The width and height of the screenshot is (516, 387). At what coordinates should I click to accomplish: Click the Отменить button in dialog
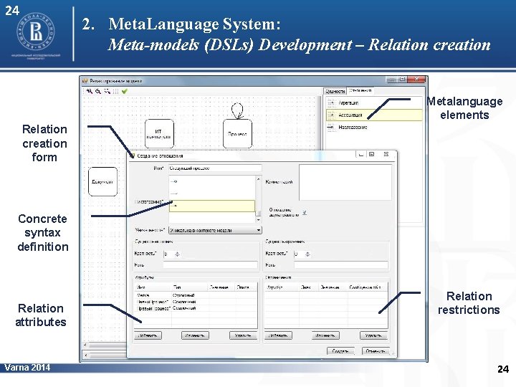click(x=376, y=351)
